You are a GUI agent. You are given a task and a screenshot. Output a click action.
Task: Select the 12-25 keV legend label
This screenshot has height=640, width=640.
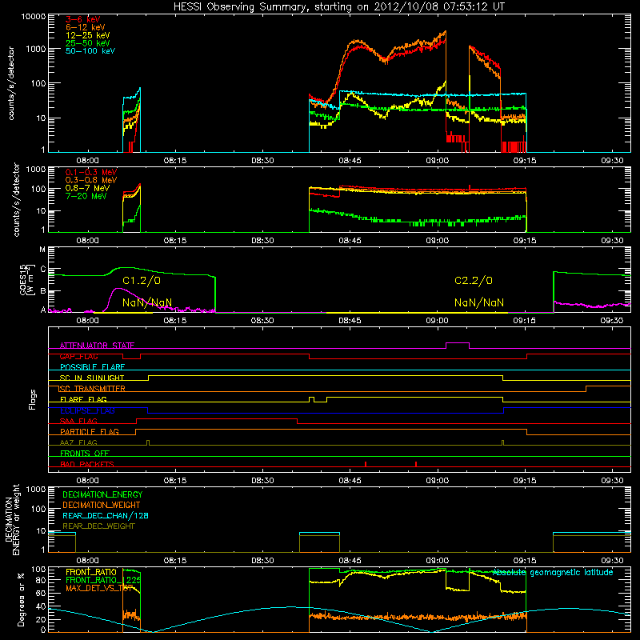(88, 35)
